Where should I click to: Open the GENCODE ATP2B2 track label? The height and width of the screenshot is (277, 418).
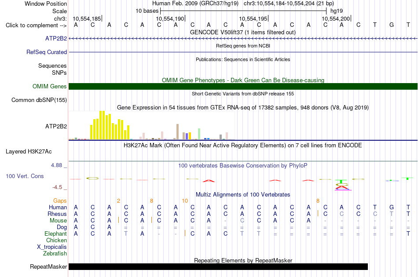pos(56,39)
